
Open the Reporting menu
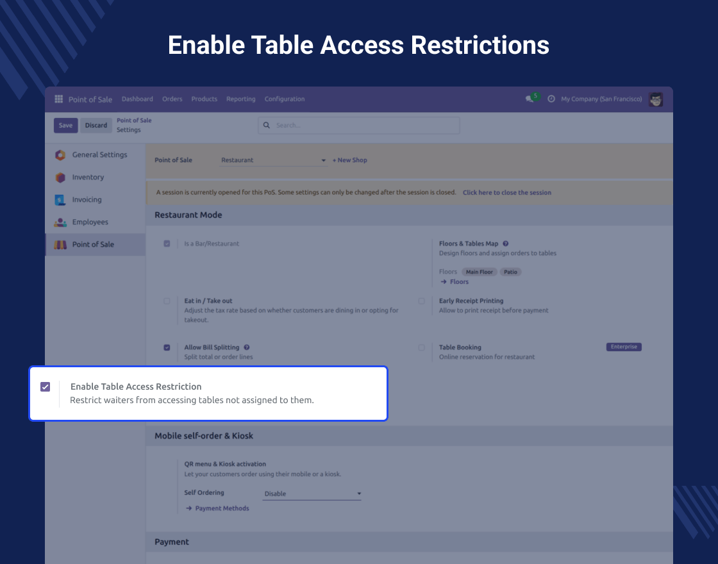241,99
